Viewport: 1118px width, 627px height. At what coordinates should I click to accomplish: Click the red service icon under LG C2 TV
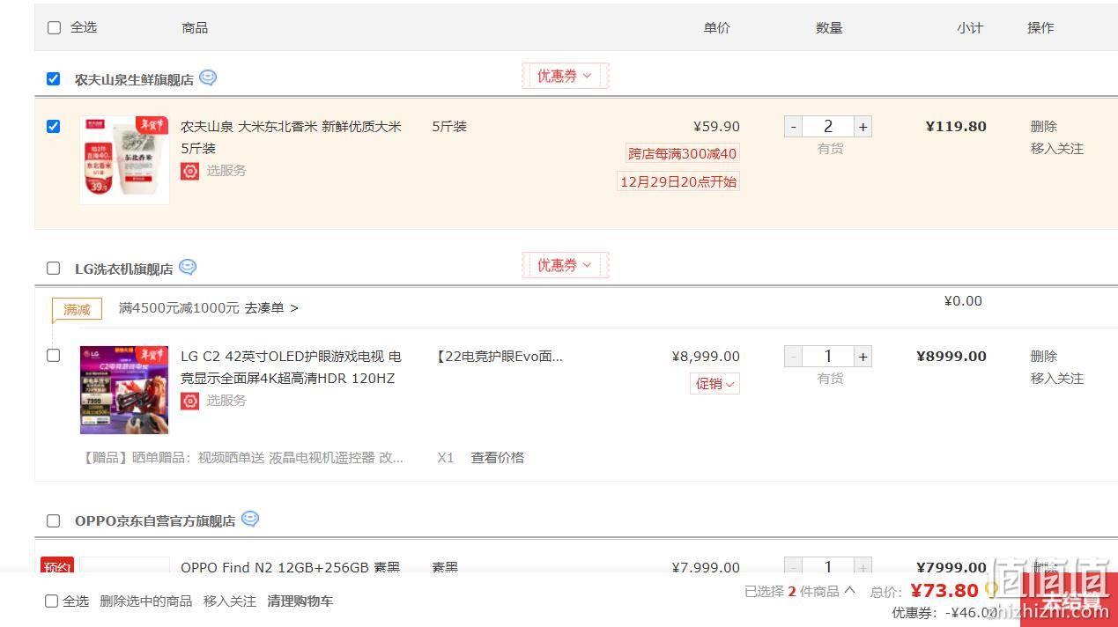[189, 401]
